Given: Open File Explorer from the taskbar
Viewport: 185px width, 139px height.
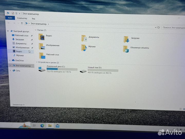Looking at the screenshot, I should click(50, 126).
